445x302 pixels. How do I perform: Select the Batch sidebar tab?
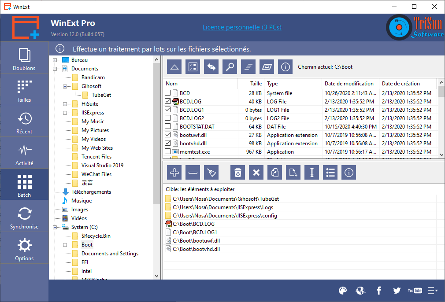coord(24,184)
